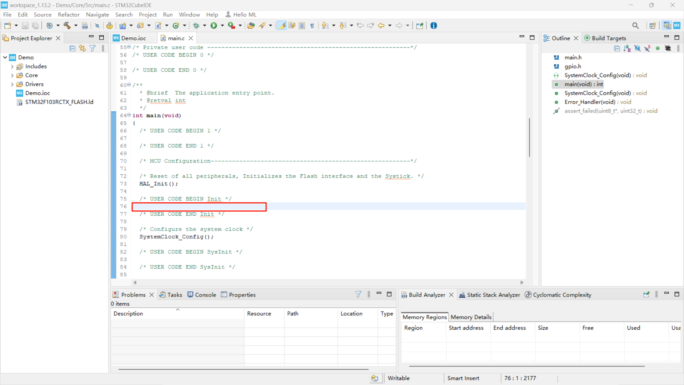Click the Properties panel icon

[224, 294]
